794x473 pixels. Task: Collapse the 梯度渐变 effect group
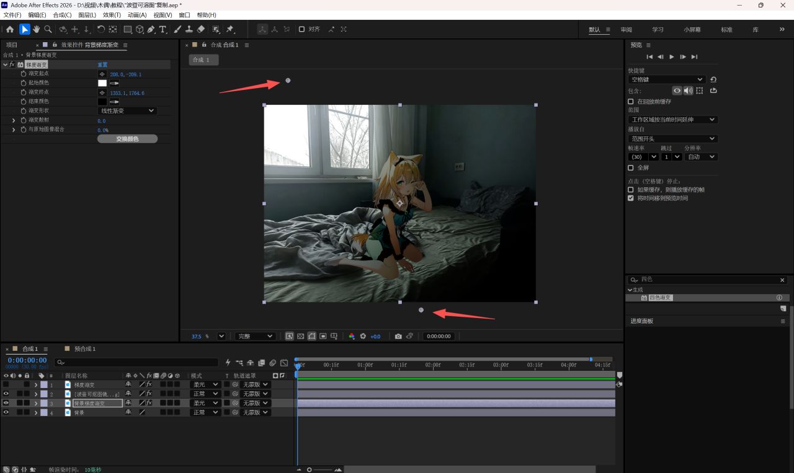click(6, 64)
